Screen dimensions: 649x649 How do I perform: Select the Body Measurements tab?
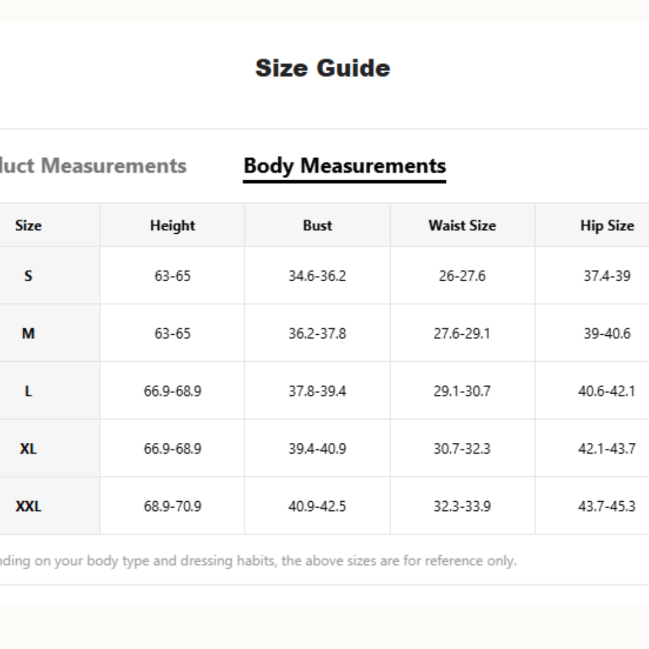pyautogui.click(x=344, y=166)
